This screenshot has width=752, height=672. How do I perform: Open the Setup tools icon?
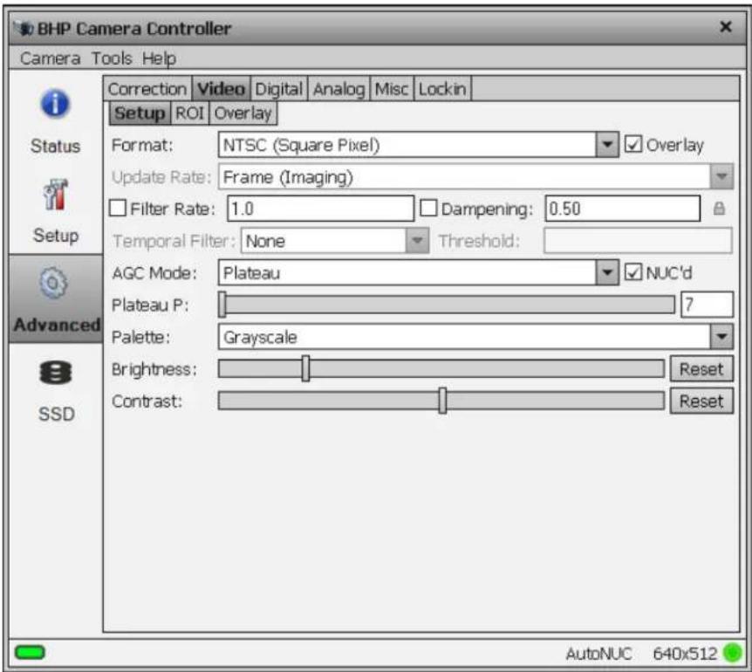click(56, 195)
